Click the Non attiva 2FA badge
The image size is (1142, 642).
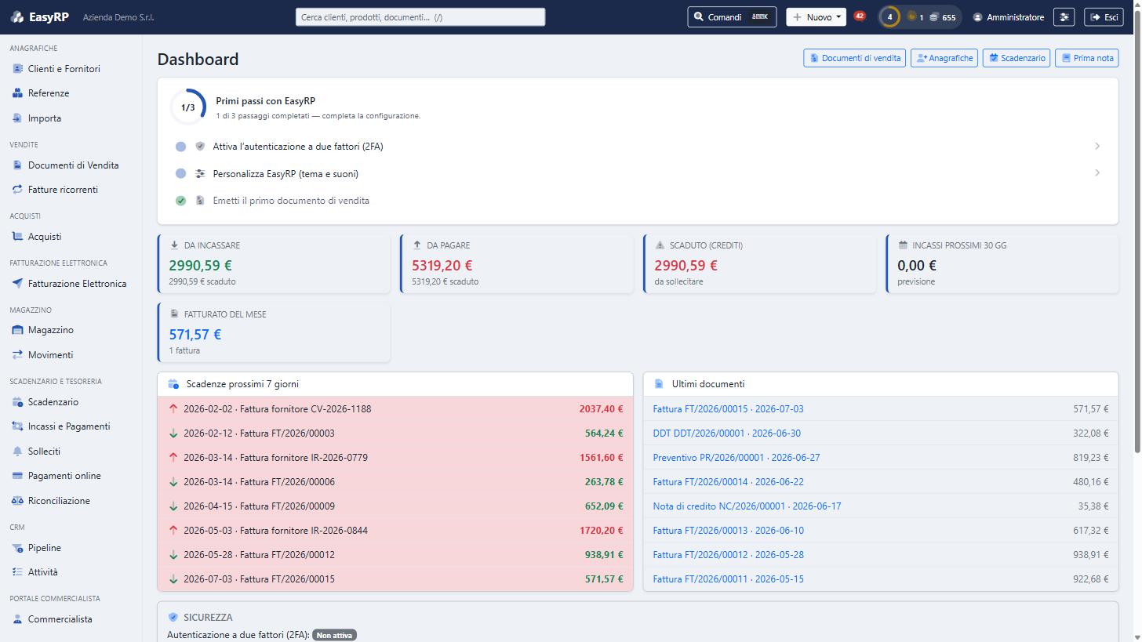pos(334,635)
